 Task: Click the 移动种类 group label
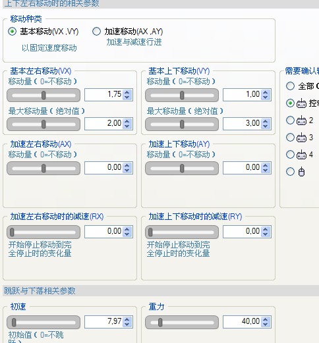[x=26, y=19]
